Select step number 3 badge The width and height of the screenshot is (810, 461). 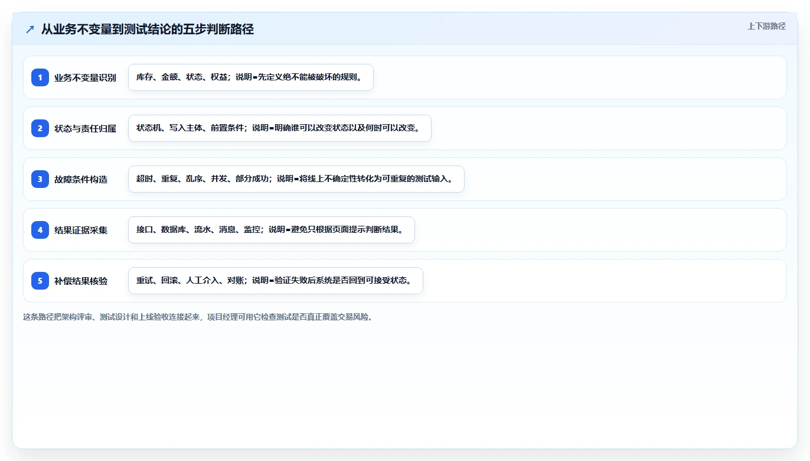[40, 179]
